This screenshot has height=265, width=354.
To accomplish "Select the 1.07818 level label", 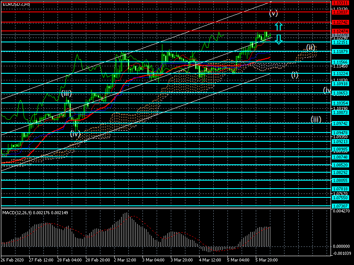I will (340, 189).
